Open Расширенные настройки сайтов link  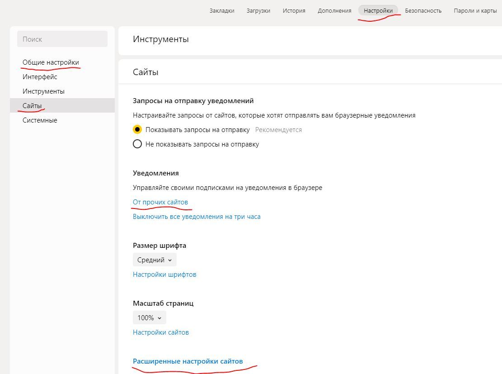[188, 361]
